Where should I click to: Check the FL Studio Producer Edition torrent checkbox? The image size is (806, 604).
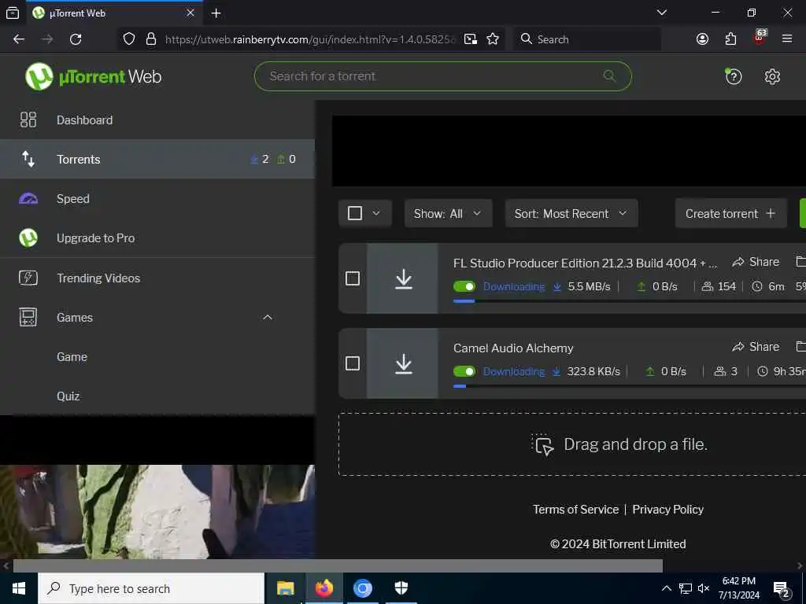352,278
